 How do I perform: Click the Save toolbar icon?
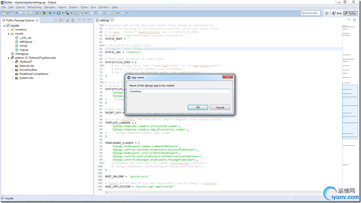coord(21,13)
